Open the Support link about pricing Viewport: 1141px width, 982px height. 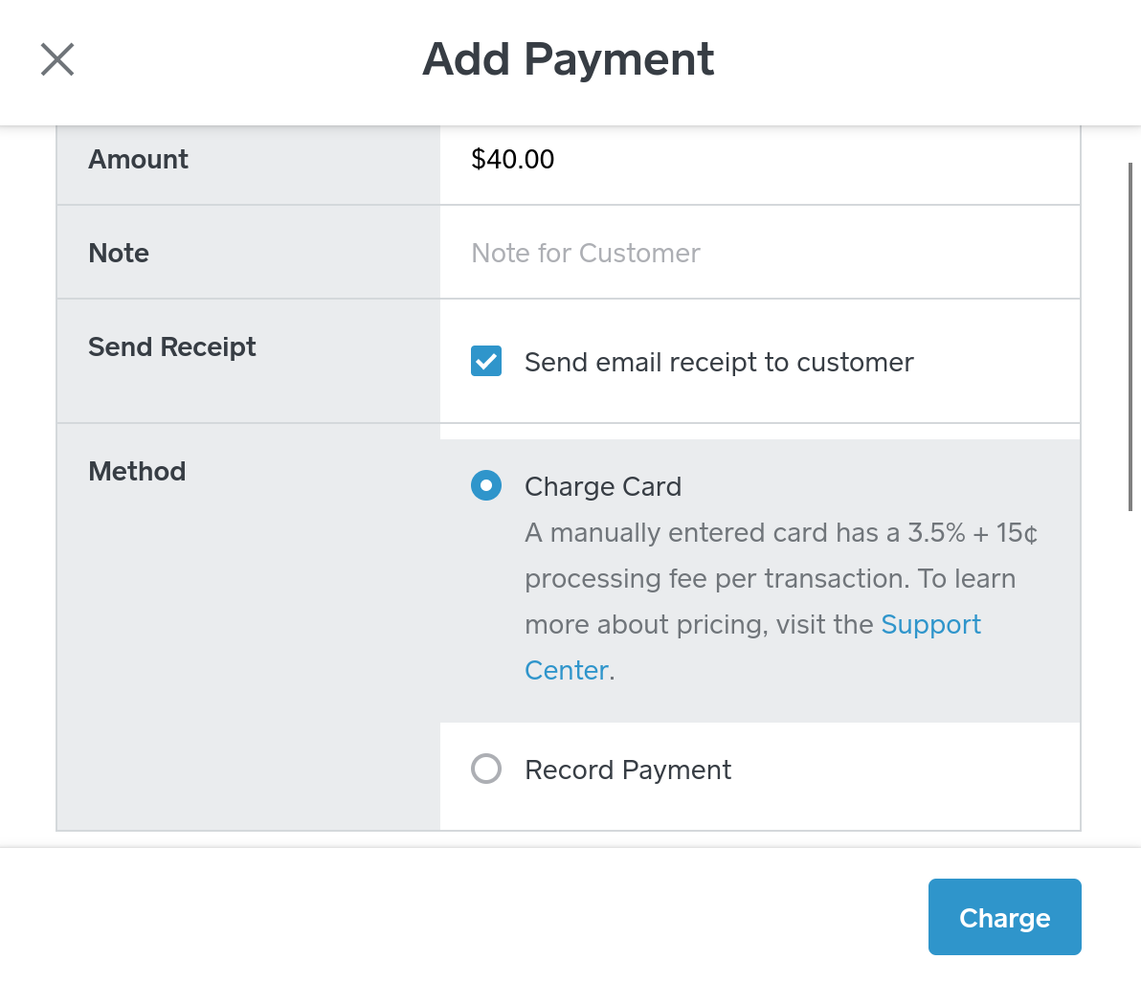click(x=930, y=625)
